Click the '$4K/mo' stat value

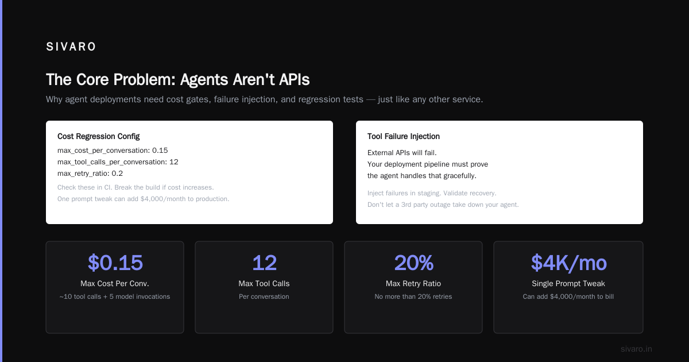(568, 263)
